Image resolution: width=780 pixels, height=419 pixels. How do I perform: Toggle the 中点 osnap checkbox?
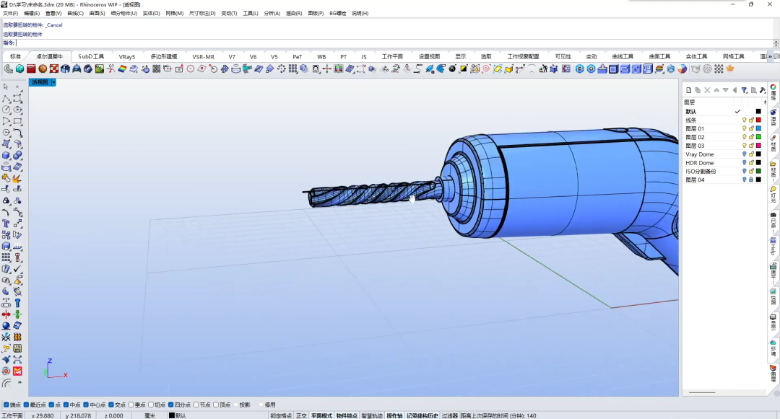(66, 405)
